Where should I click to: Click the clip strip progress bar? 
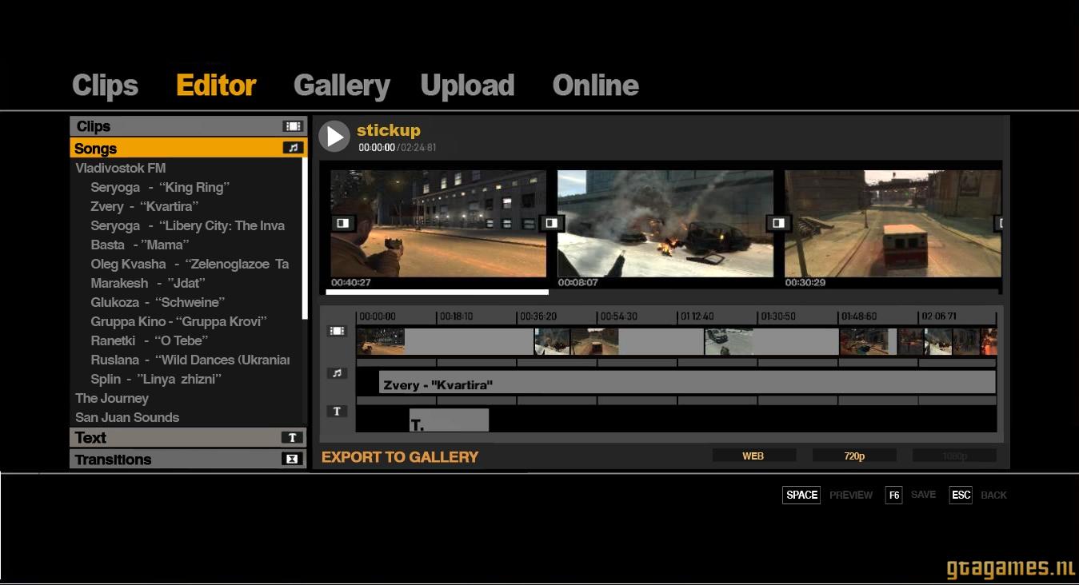coord(438,292)
